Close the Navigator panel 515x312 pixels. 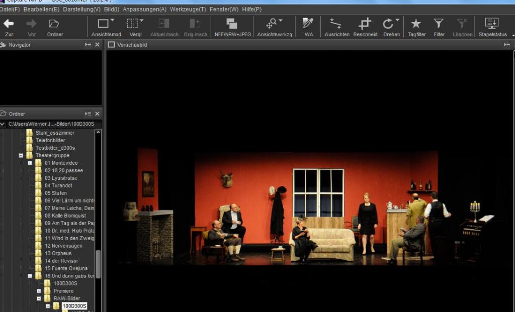coord(97,45)
